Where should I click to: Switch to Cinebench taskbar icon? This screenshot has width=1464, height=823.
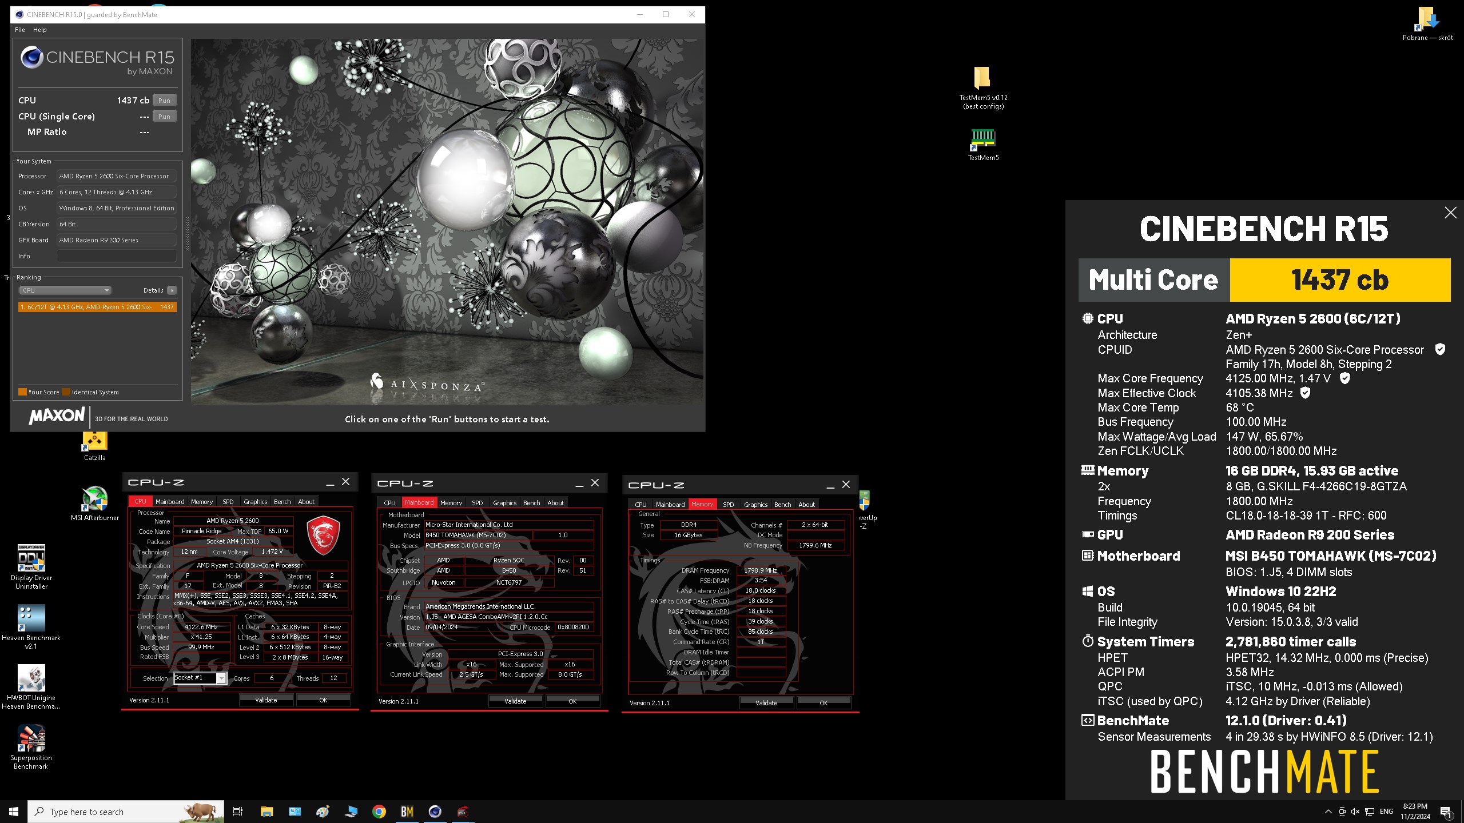pyautogui.click(x=435, y=812)
